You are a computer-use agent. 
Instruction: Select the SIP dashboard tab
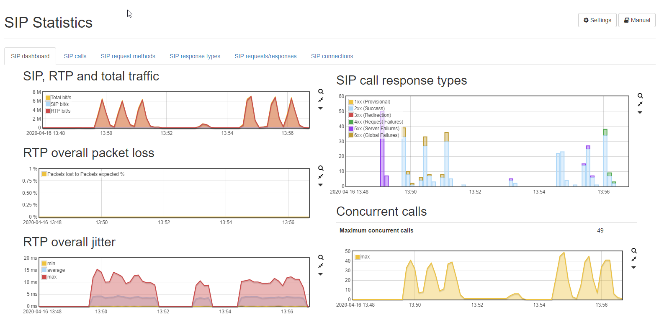30,56
